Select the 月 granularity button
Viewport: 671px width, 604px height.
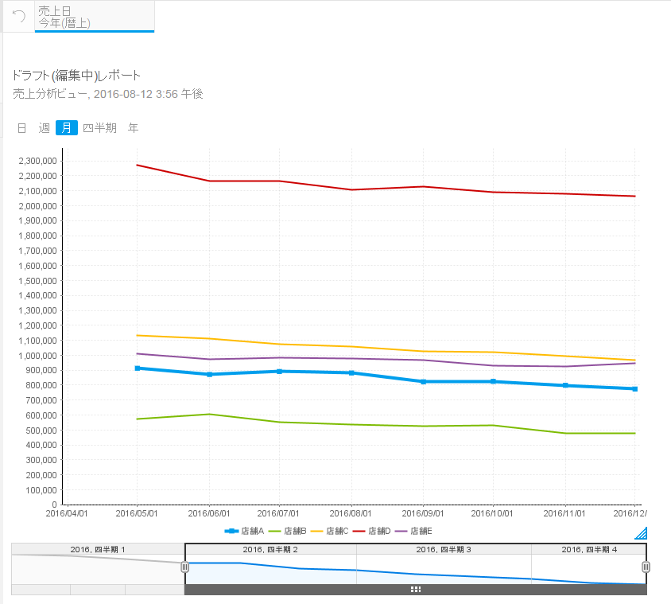tap(67, 127)
